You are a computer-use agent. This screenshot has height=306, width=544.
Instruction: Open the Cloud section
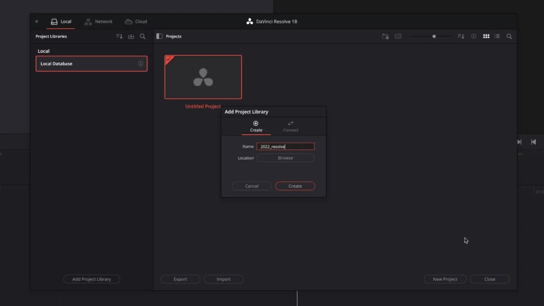tap(136, 21)
